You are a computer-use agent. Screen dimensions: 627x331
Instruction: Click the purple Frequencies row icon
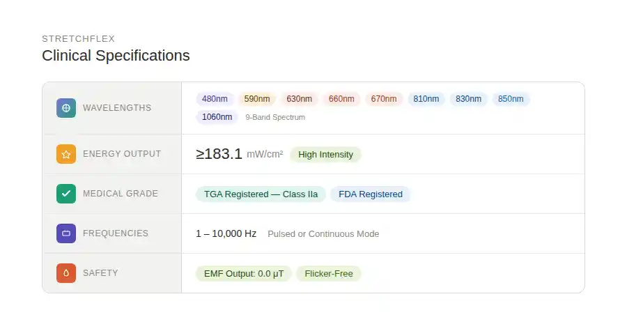tap(66, 233)
